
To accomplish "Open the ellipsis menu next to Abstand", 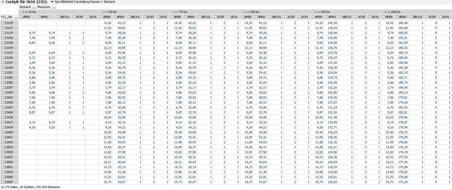I will tap(34, 7).
